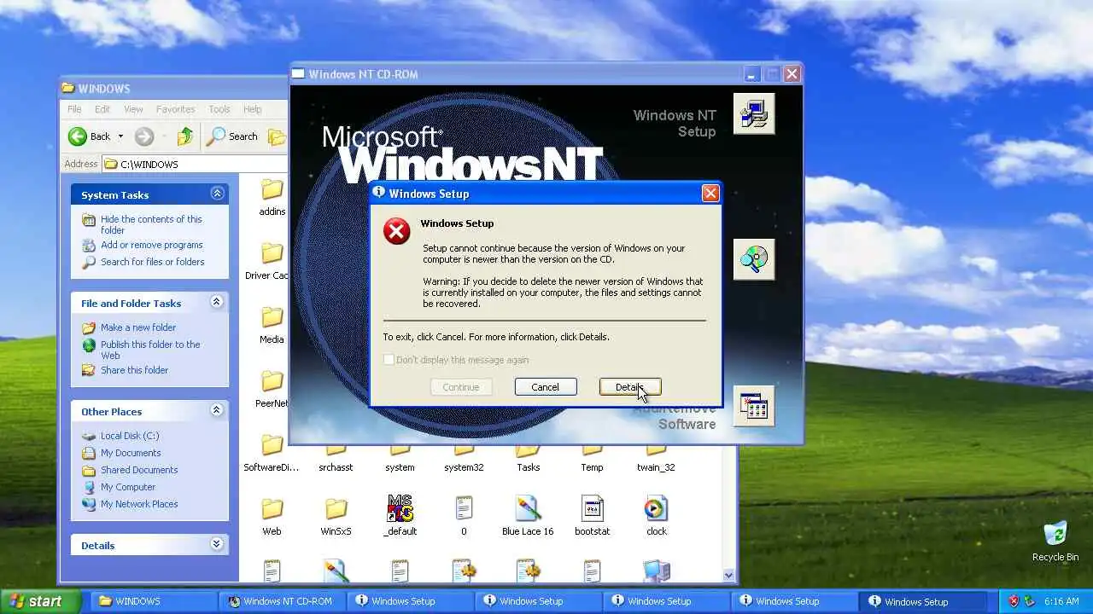Image resolution: width=1093 pixels, height=614 pixels.
Task: Click the scroll down arrow in WINDOWS explorer
Action: (x=728, y=576)
